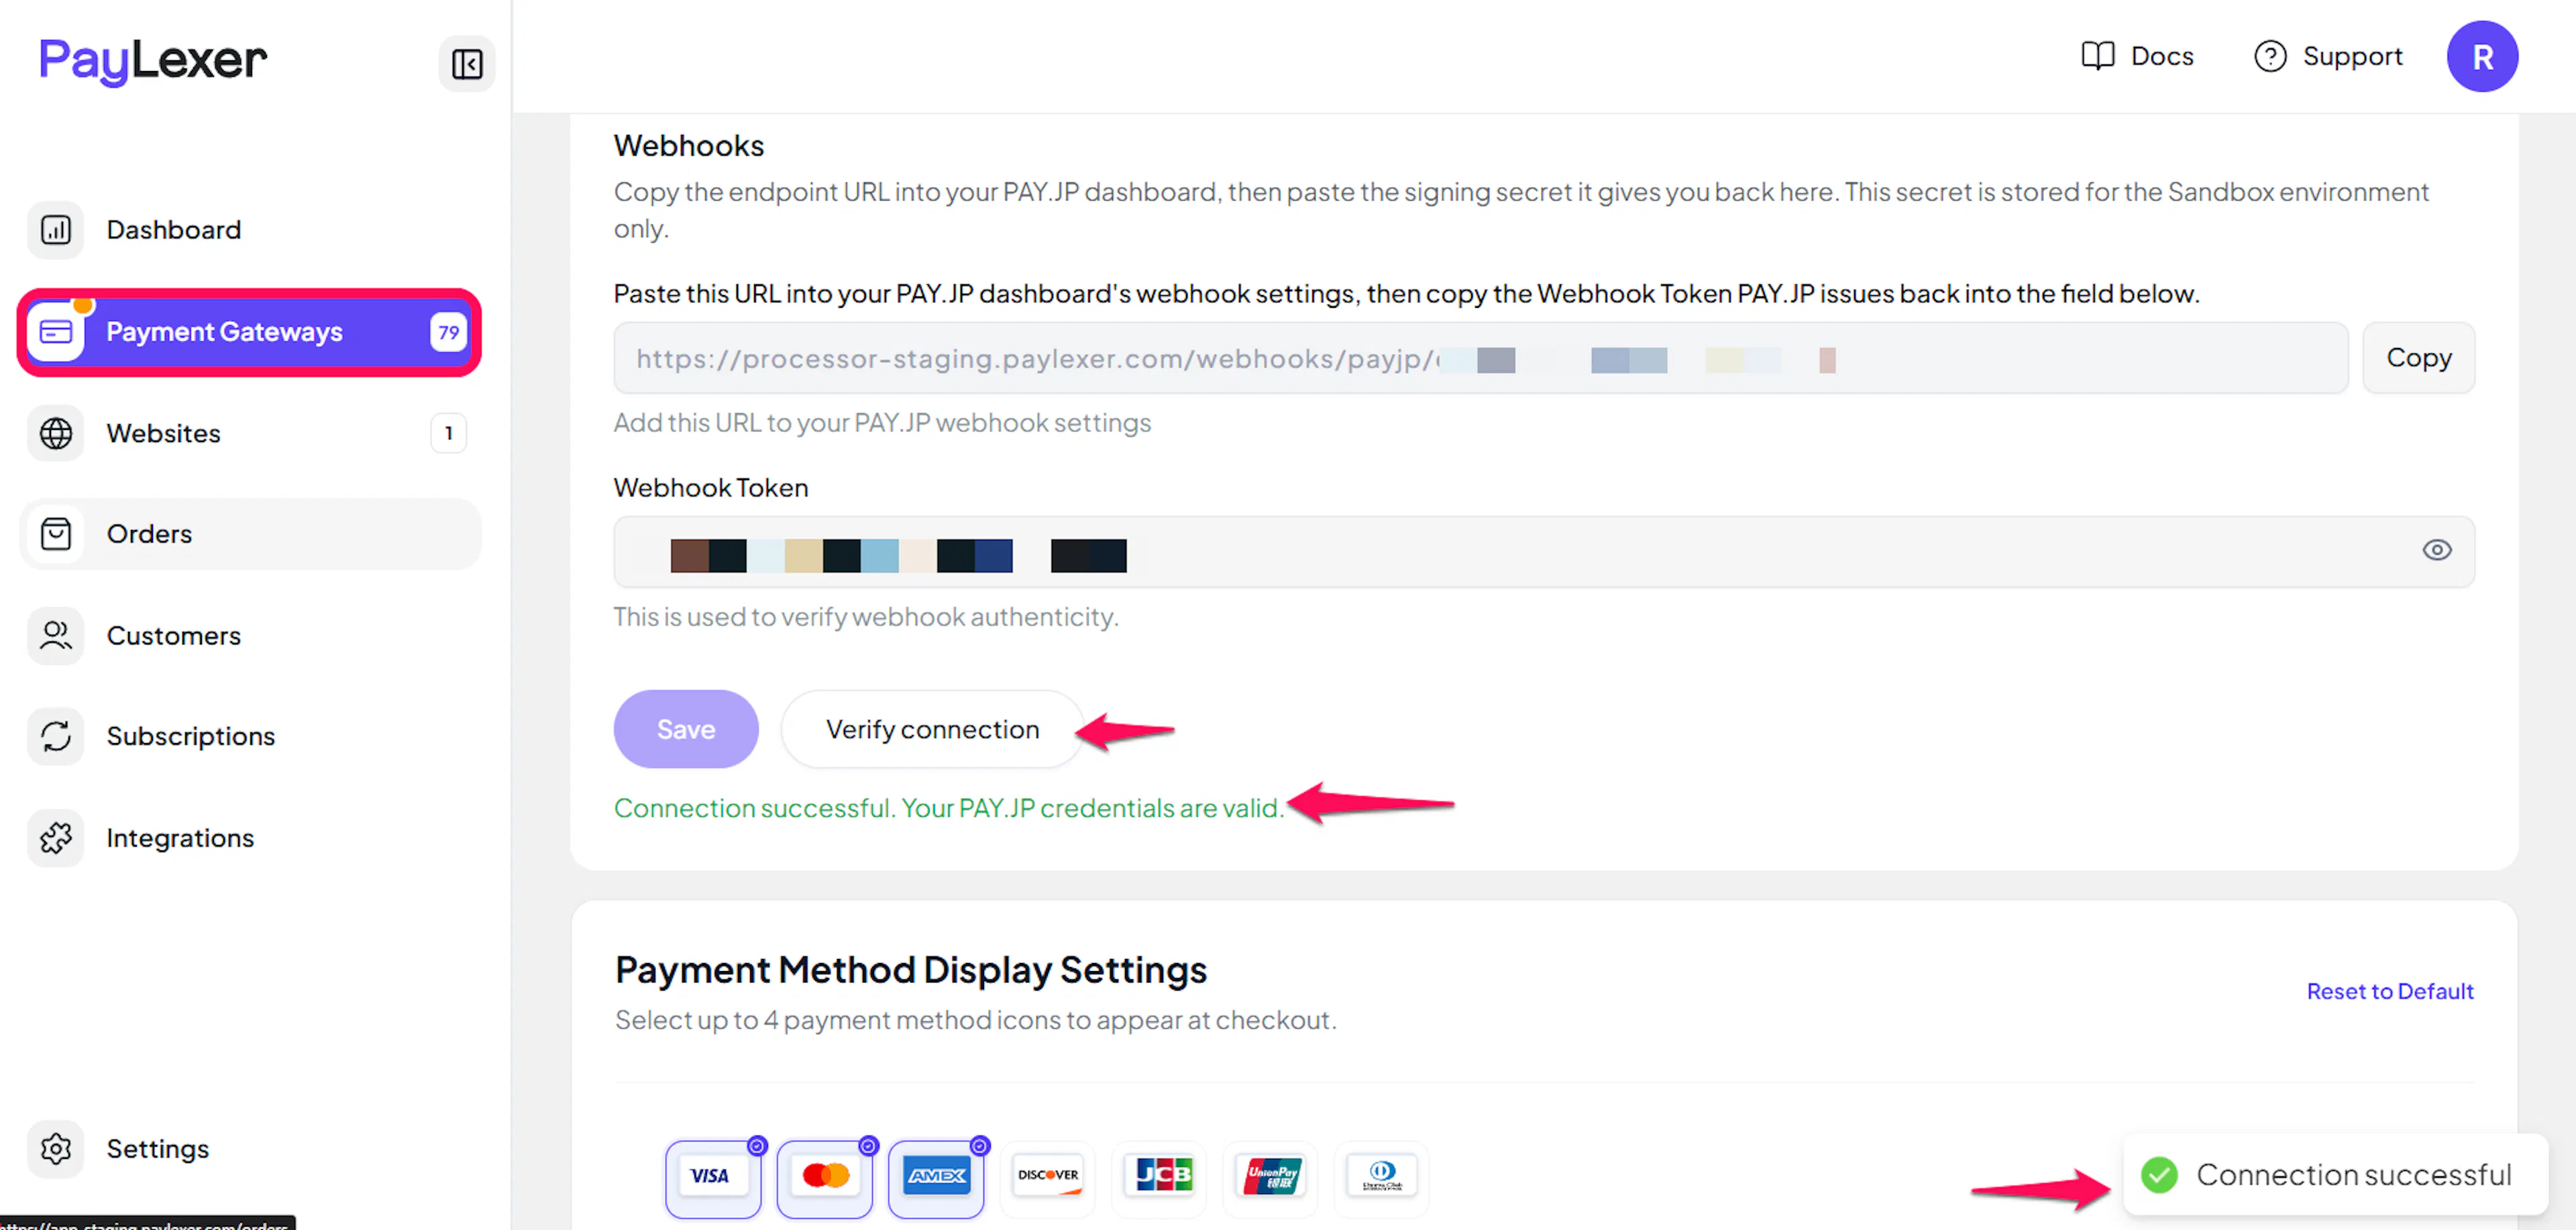Open the Integrations puzzle icon
This screenshot has height=1230, width=2576.
tap(55, 838)
